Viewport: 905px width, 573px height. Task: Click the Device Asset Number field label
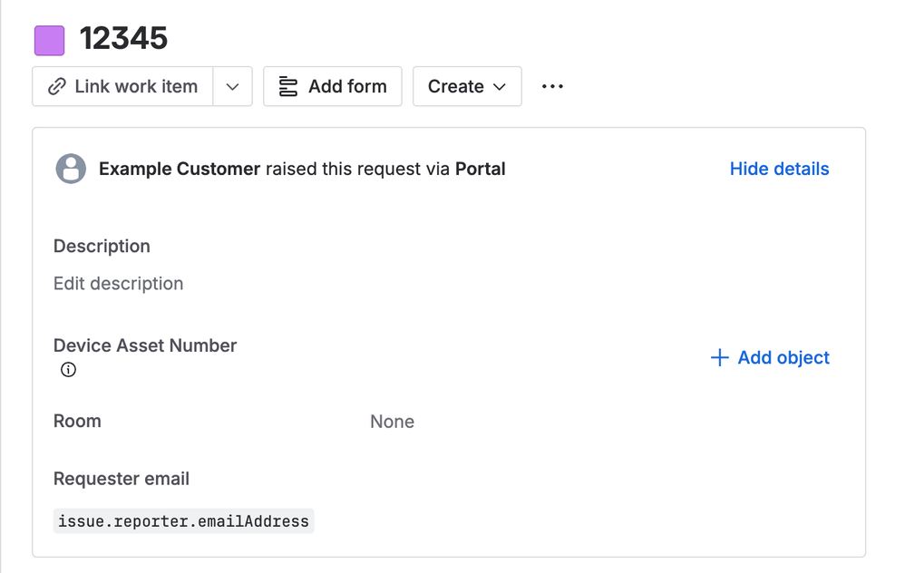[145, 345]
